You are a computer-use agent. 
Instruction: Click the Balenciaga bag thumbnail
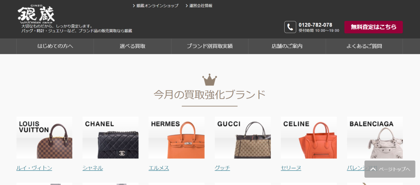(x=375, y=138)
